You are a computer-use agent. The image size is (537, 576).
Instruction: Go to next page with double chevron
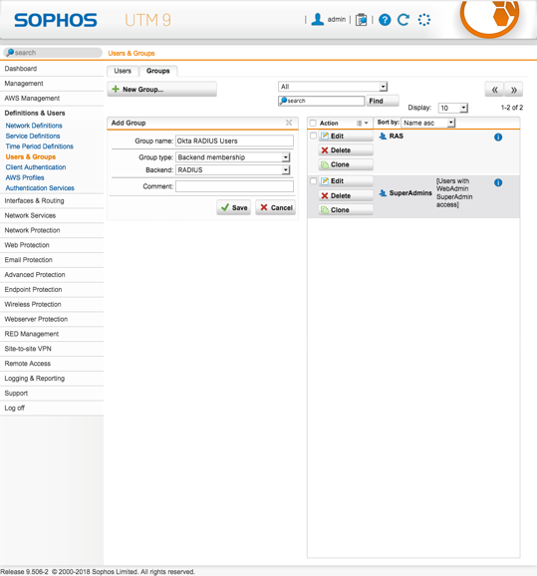click(513, 90)
